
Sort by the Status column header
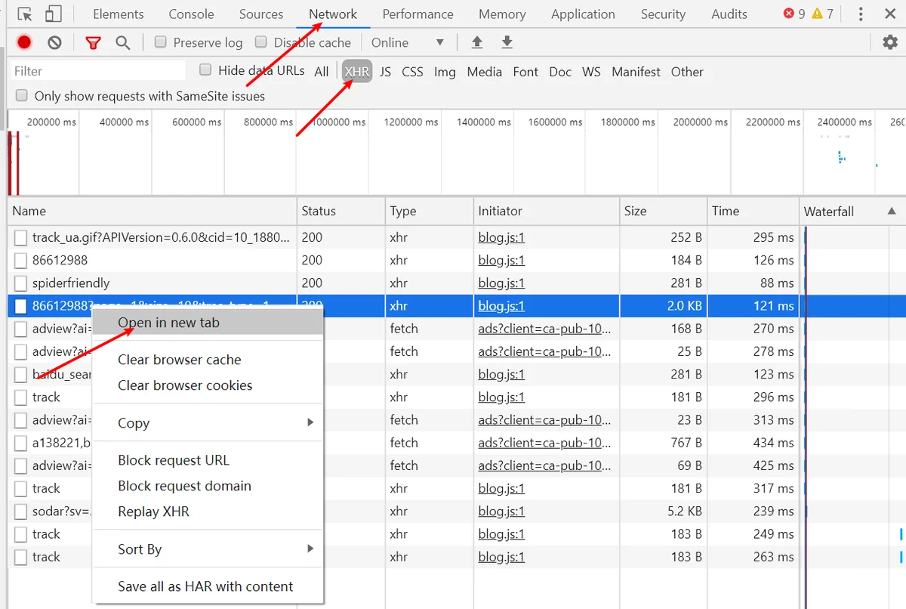pos(341,211)
